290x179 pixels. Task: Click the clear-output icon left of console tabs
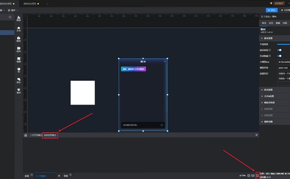click(x=26, y=135)
